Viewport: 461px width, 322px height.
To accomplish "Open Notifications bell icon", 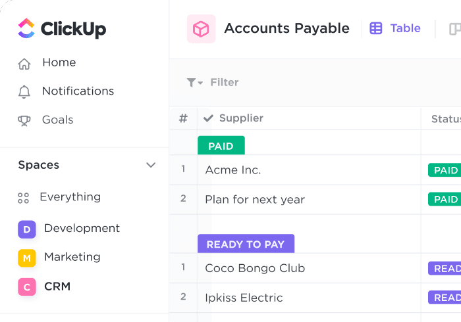I will (x=24, y=92).
